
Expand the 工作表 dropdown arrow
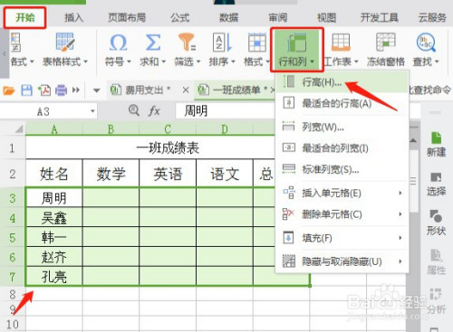click(x=356, y=62)
